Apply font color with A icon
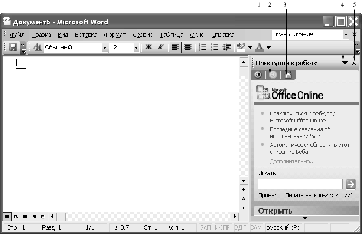Screen dimensions: 362x234 [259, 47]
